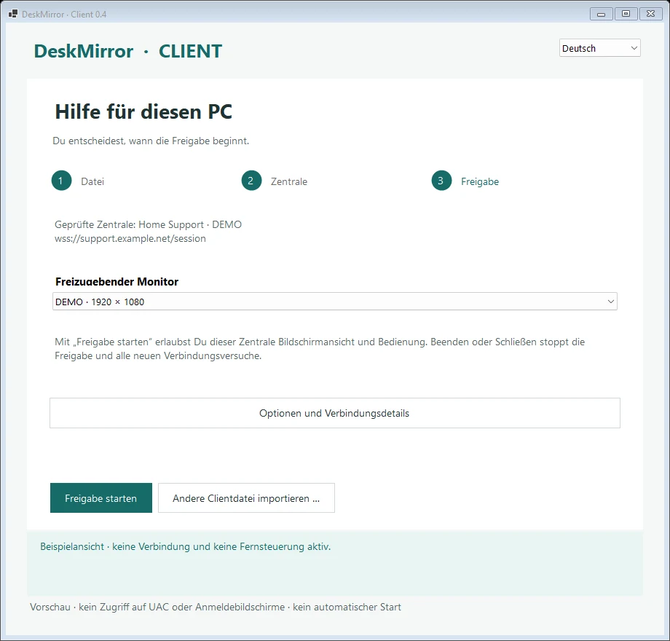Click the DeskMirror app icon in title bar
This screenshot has width=670, height=641.
13,14
